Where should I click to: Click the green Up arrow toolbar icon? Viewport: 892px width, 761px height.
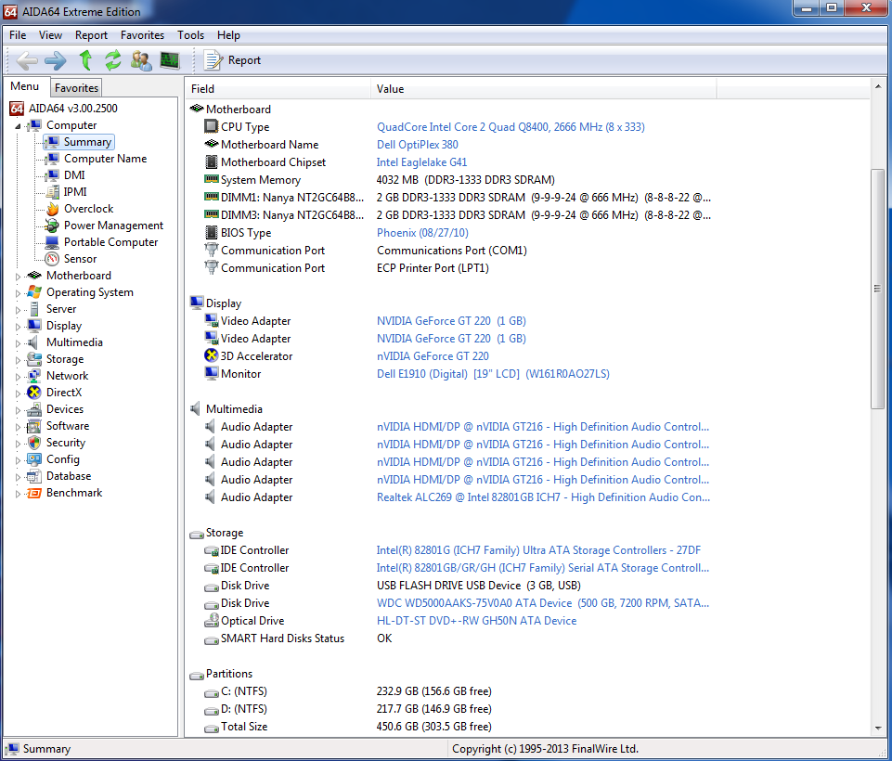(x=85, y=60)
